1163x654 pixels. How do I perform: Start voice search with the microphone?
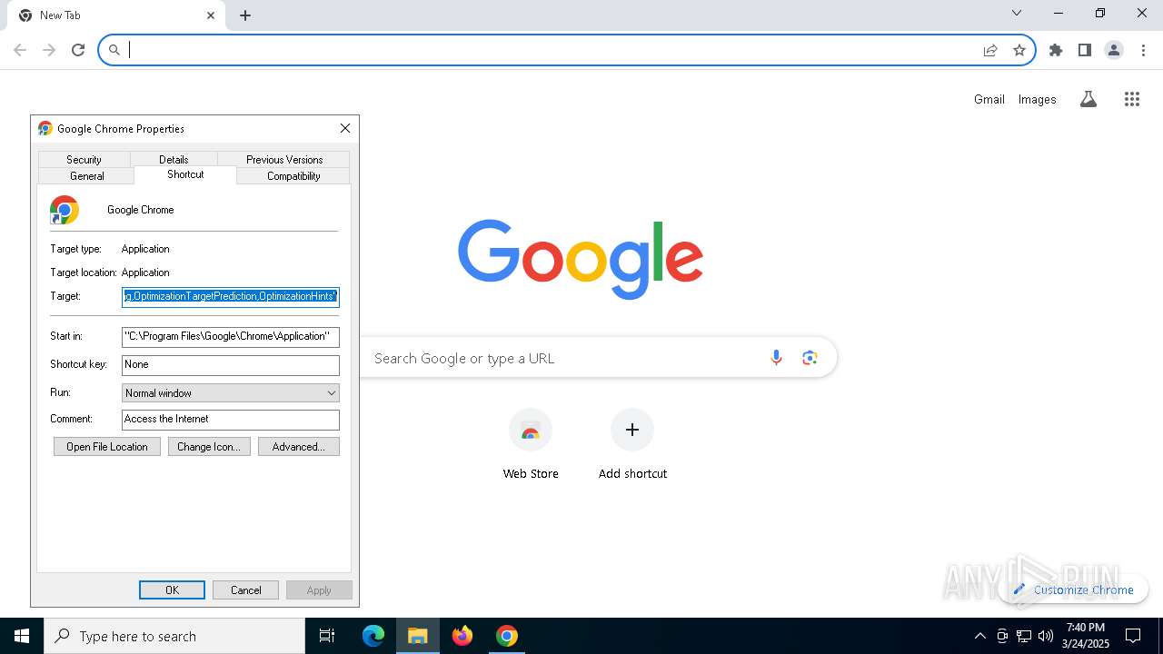776,358
